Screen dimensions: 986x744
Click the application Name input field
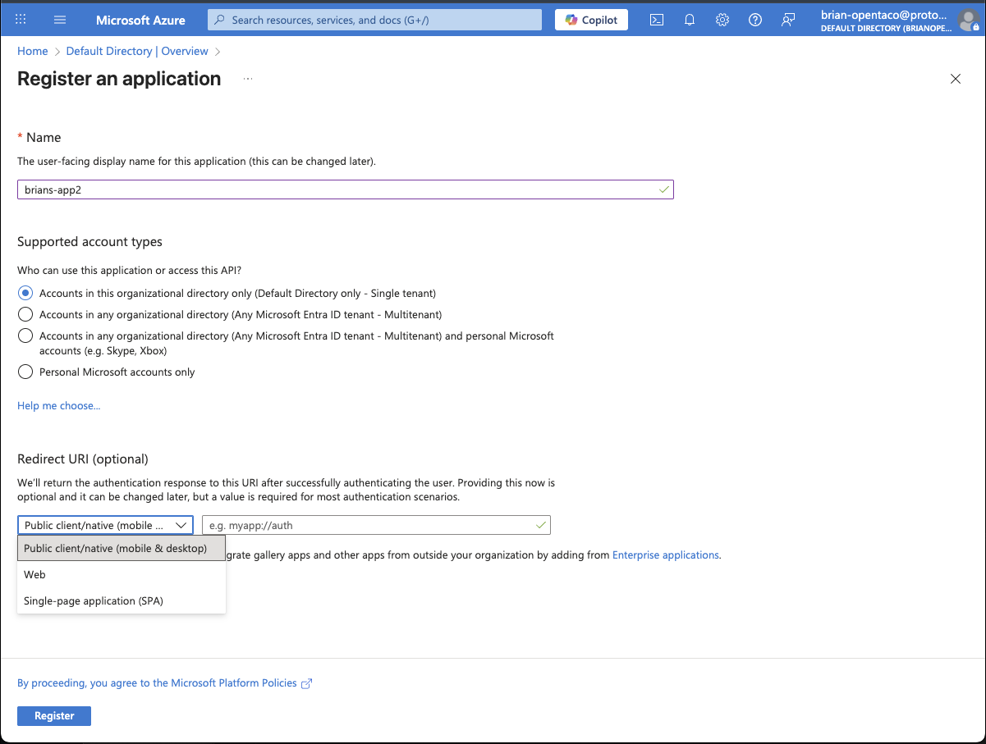pos(345,189)
